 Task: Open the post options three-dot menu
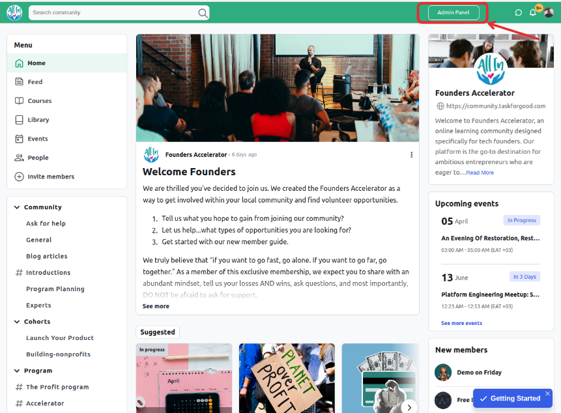point(411,154)
